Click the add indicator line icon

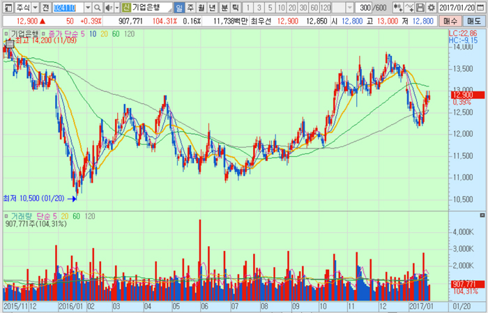pyautogui.click(x=409, y=7)
